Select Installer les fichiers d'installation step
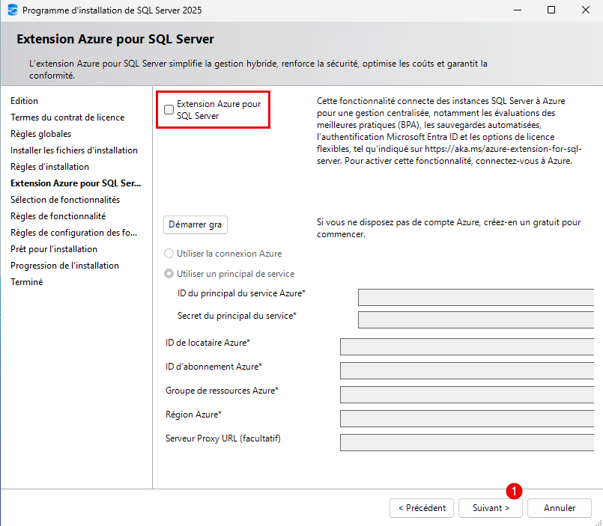The image size is (603, 526). point(74,150)
